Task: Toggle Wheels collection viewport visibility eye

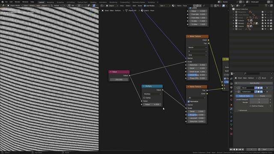Action: click(268, 24)
